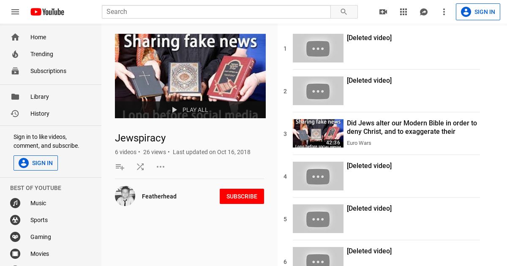
Task: Click the '[Deleted video]' title in row 5
Action: click(x=369, y=209)
